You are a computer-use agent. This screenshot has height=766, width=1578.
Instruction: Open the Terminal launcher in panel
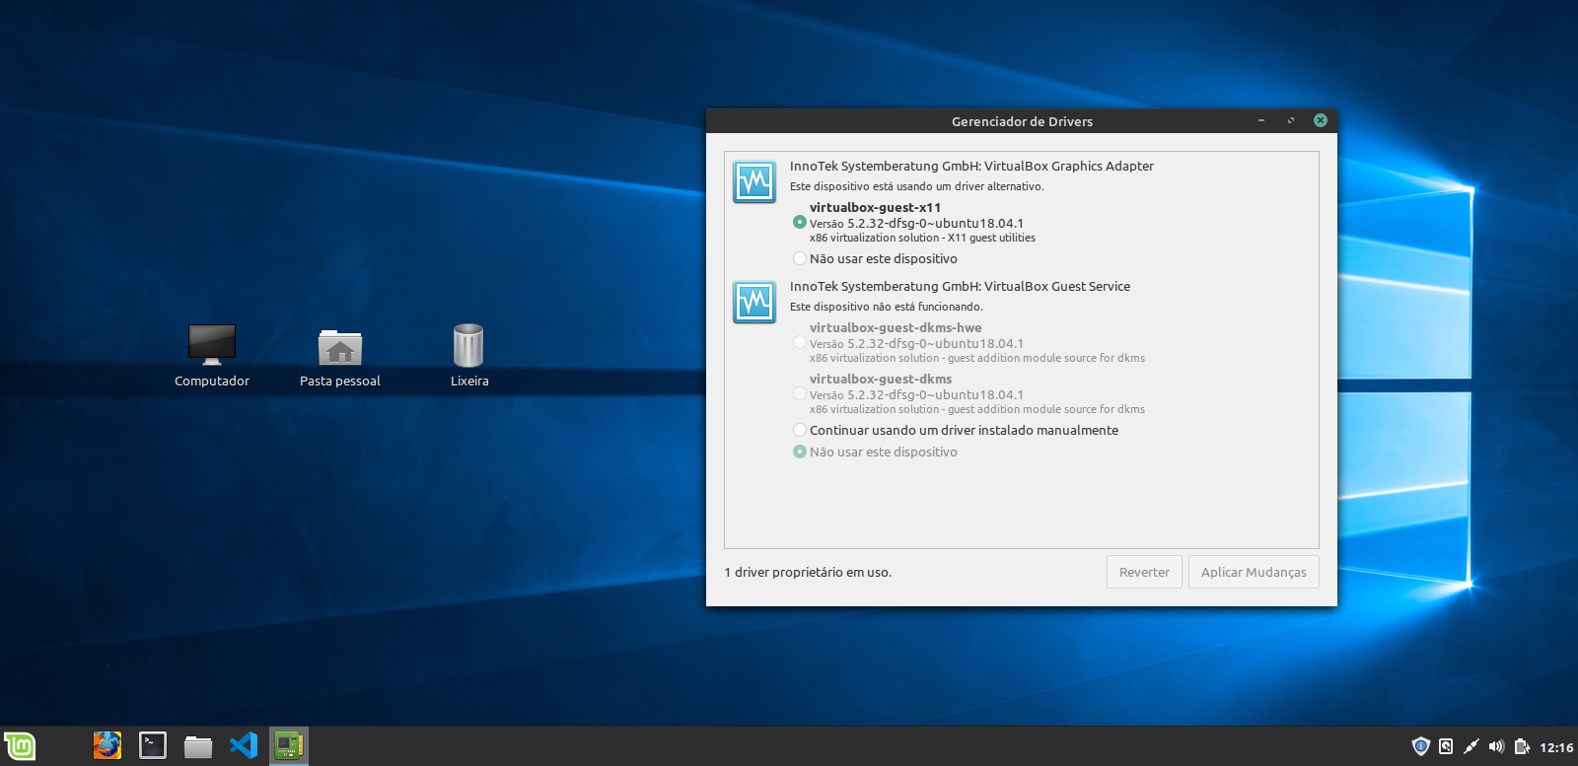(153, 745)
